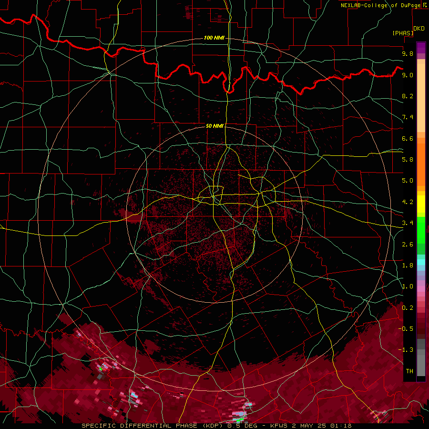Click the 4.2 scale value
Screen dimensions: 429x429
(x=408, y=202)
